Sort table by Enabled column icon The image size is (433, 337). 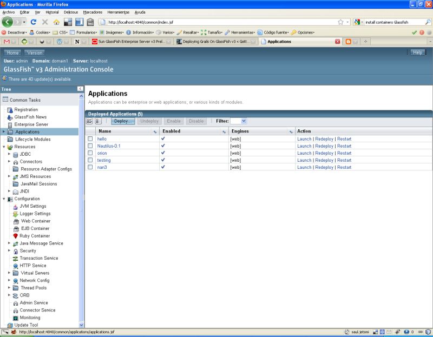(224, 132)
